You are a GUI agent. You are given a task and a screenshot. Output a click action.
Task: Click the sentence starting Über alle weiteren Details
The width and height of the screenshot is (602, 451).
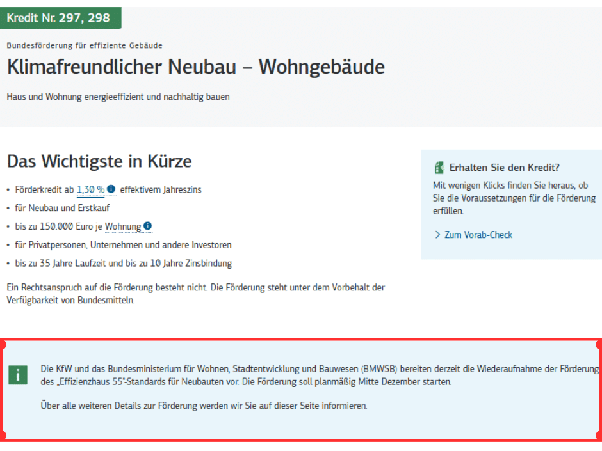[204, 406]
